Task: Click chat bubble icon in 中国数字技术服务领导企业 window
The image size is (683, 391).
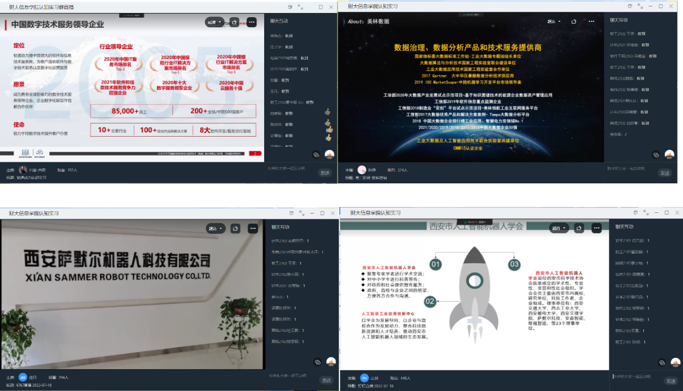Action: pos(316,155)
